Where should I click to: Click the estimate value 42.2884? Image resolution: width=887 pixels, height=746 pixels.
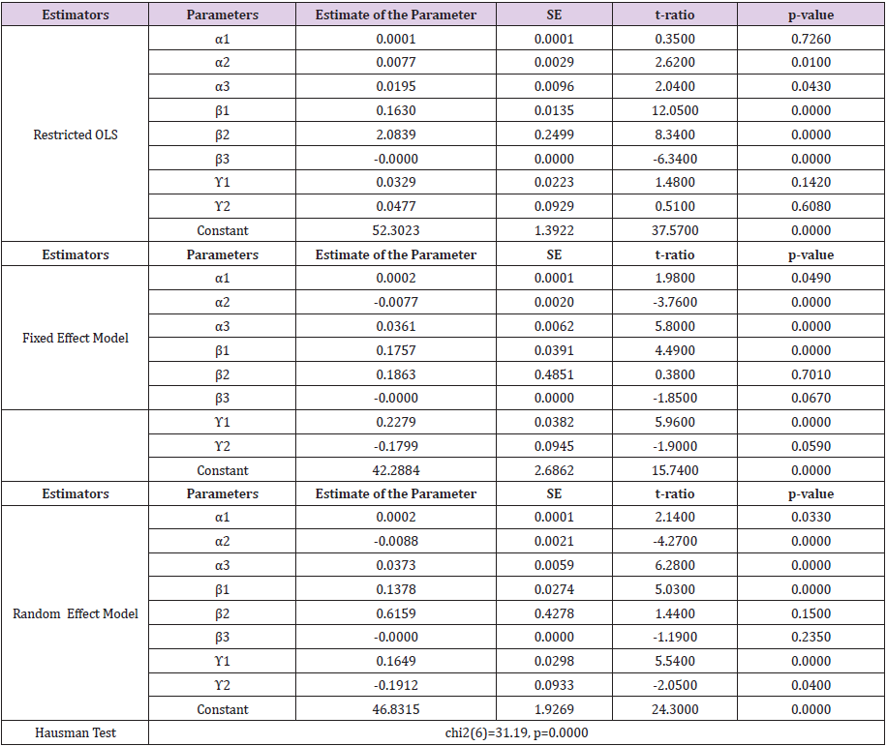(396, 470)
